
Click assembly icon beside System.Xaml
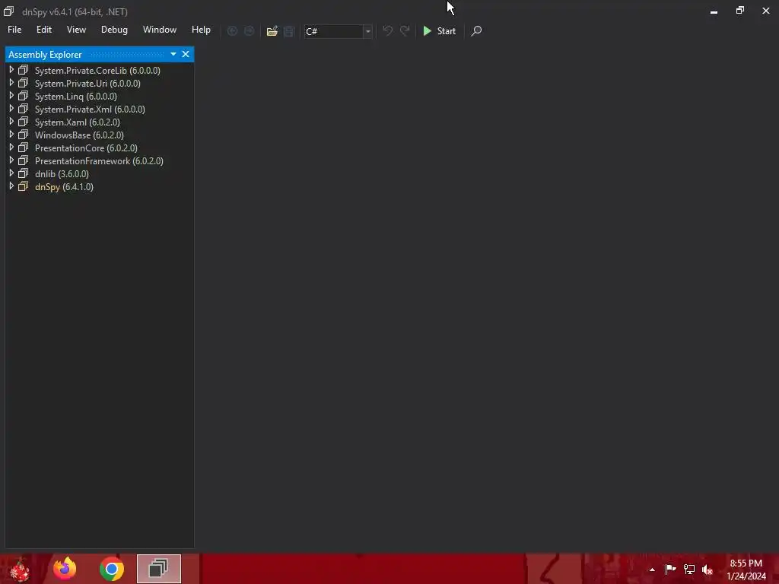pyautogui.click(x=24, y=122)
